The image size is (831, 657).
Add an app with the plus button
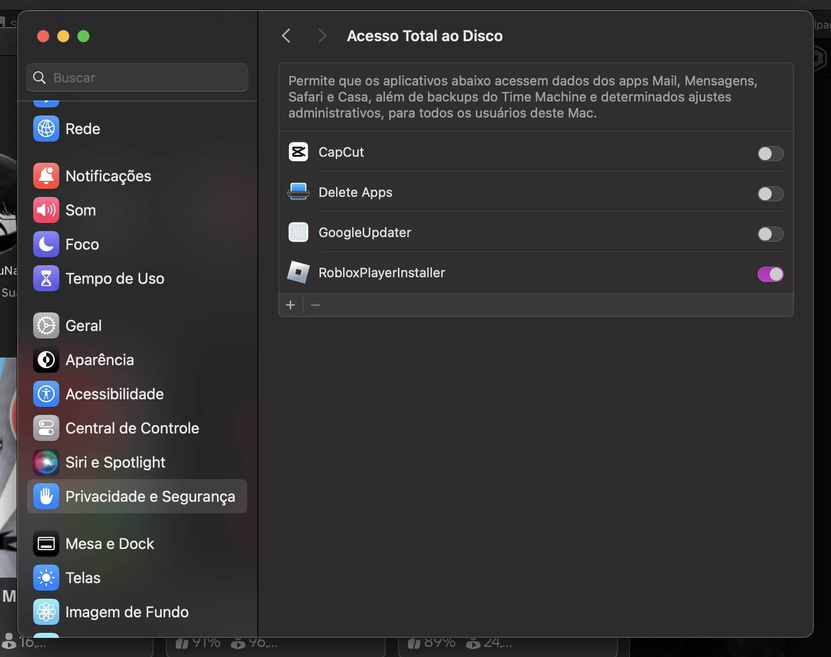click(x=290, y=305)
